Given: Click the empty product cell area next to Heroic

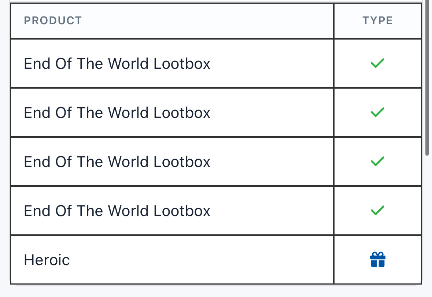Looking at the screenshot, I should point(201,260).
